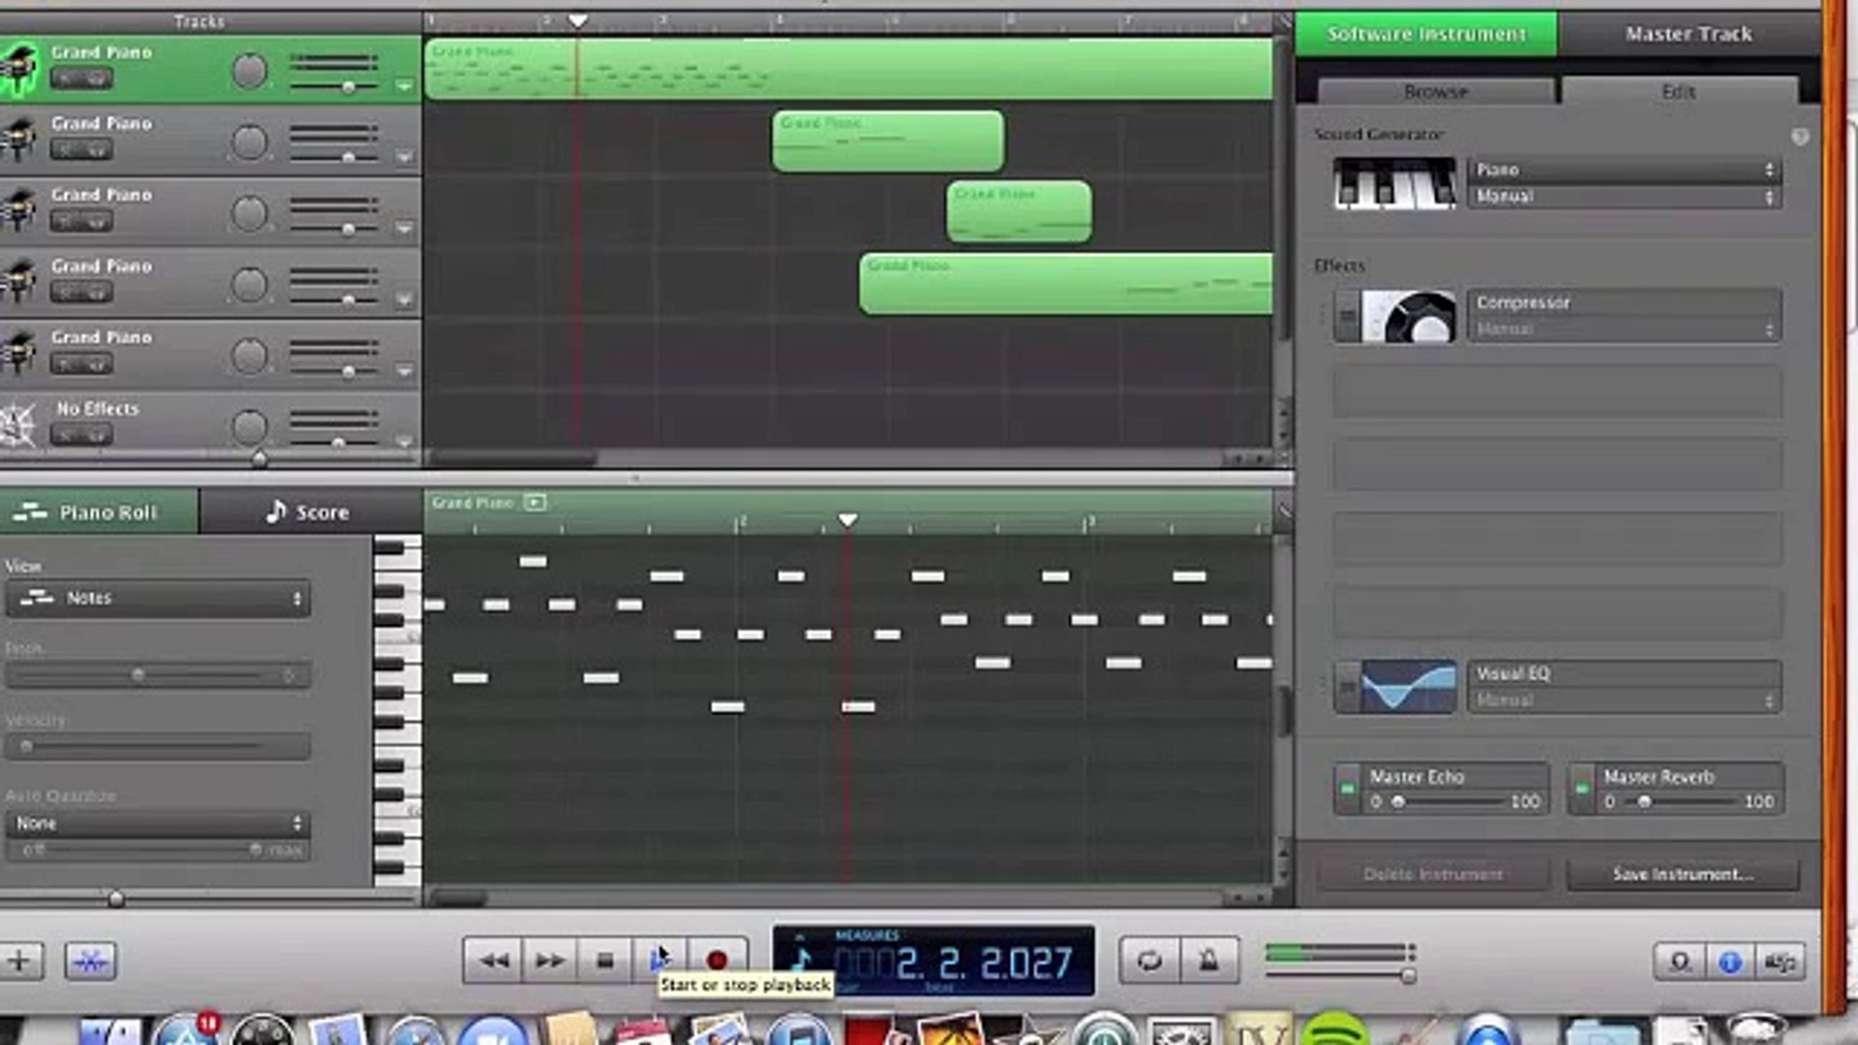Click the Master Reverb slider handle

click(x=1644, y=802)
